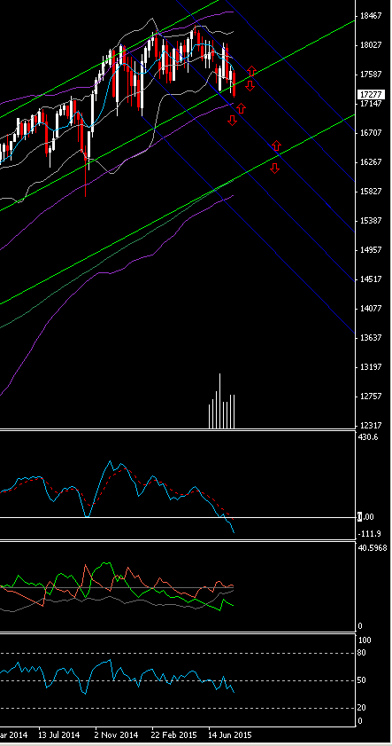Viewport: 392px width, 746px height.
Task: Click the 17587 price axis label
Action: [371, 75]
